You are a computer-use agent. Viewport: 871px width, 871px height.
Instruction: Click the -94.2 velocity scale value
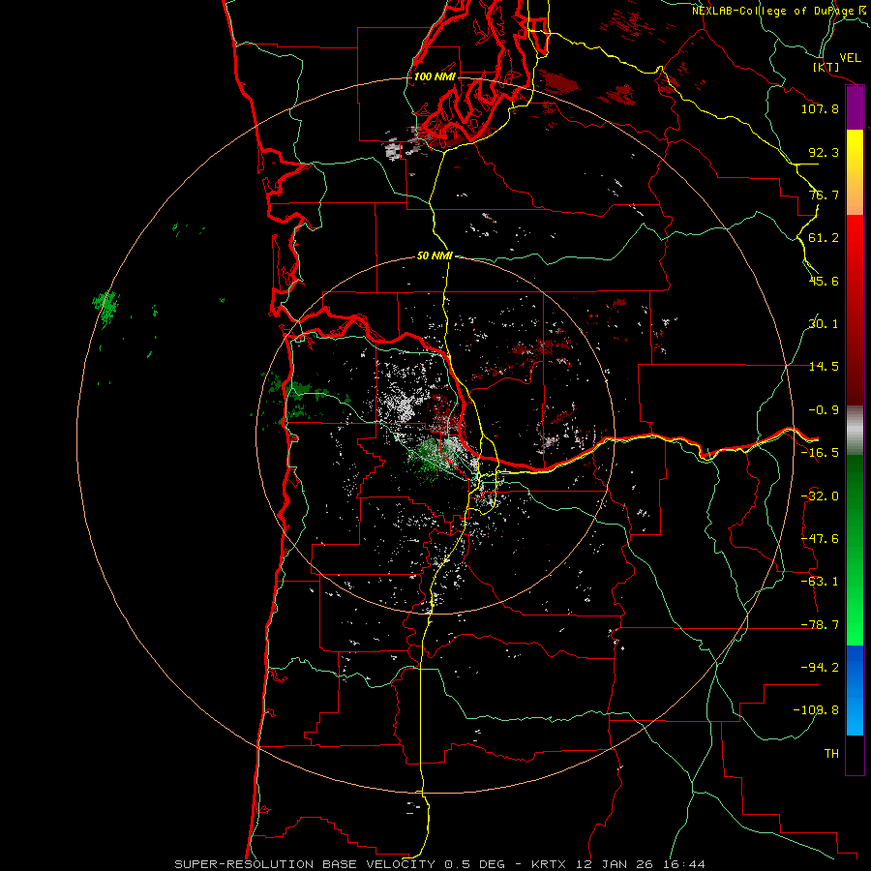(820, 668)
